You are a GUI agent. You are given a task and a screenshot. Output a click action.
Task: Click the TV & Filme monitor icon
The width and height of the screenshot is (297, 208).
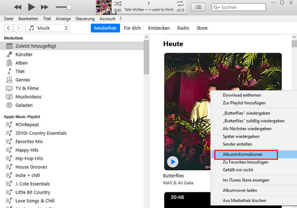tap(9, 88)
